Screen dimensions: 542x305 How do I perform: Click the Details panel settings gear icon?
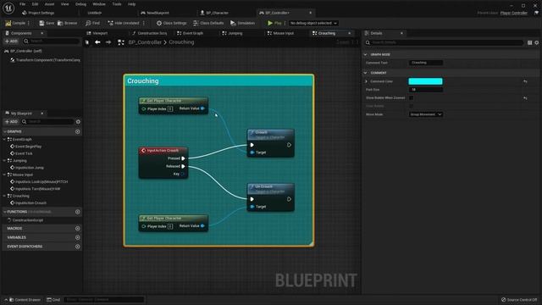(536, 42)
